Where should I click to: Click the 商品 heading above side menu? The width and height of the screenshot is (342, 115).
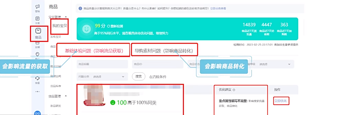(x=53, y=7)
